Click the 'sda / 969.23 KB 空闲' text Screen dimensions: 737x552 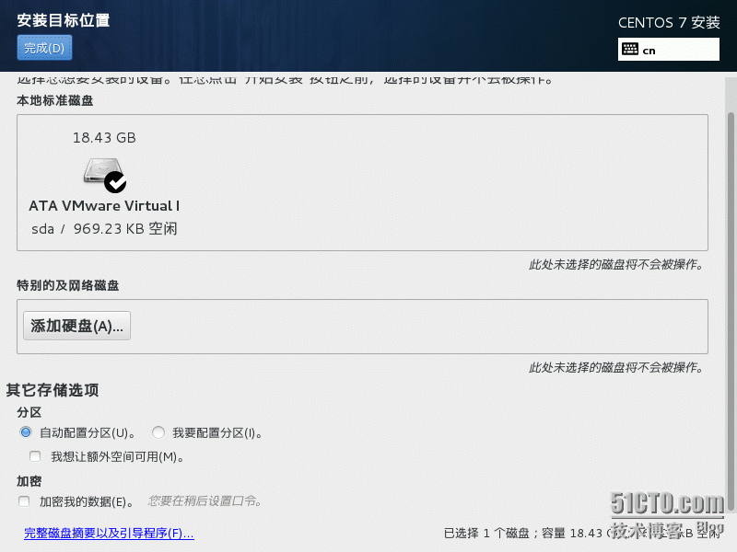click(x=104, y=229)
